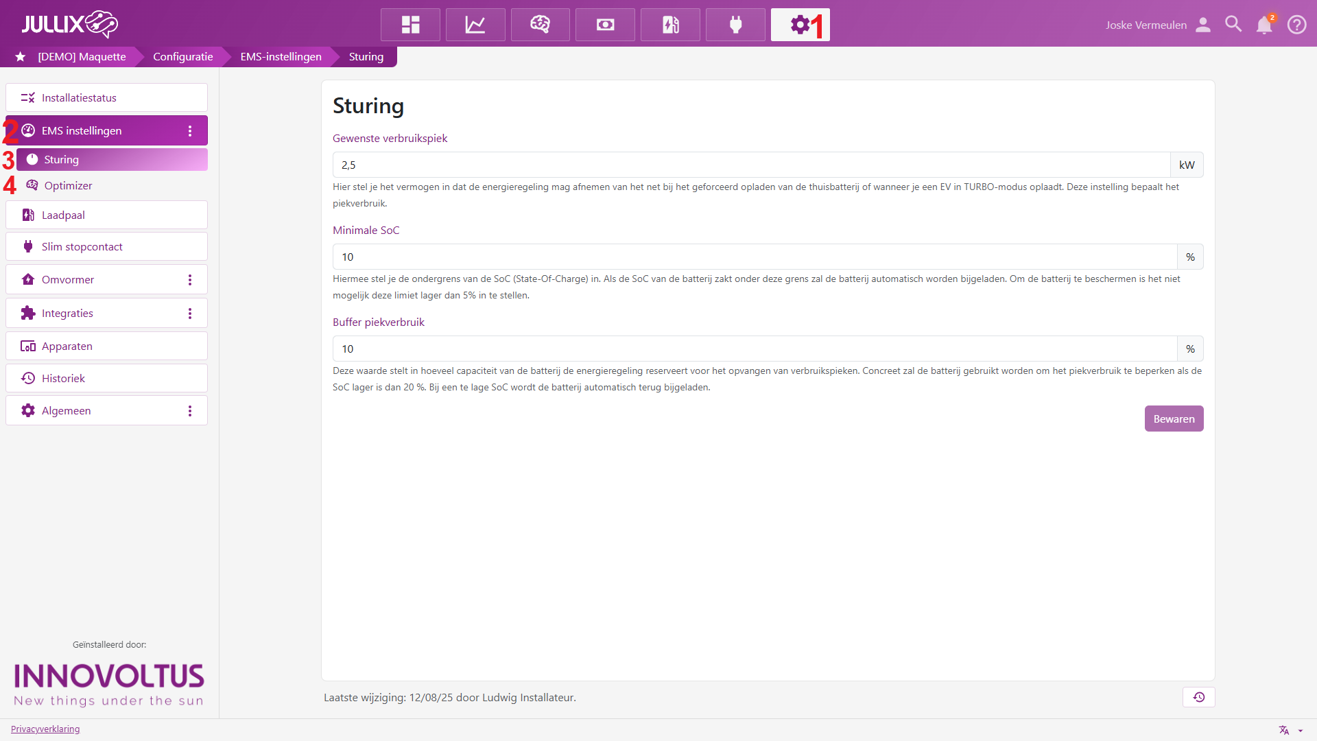Expand the Integraties three-dot menu
1317x741 pixels.
pyautogui.click(x=190, y=314)
